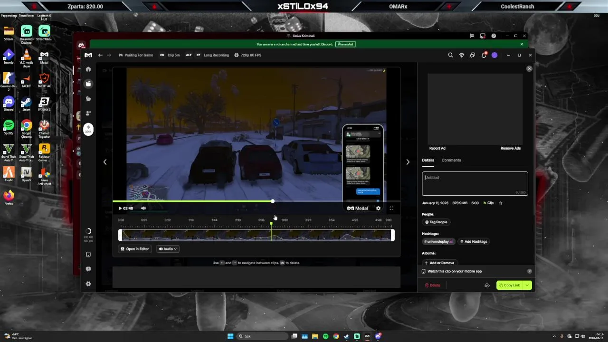Open the clips library in sidebar

88,84
